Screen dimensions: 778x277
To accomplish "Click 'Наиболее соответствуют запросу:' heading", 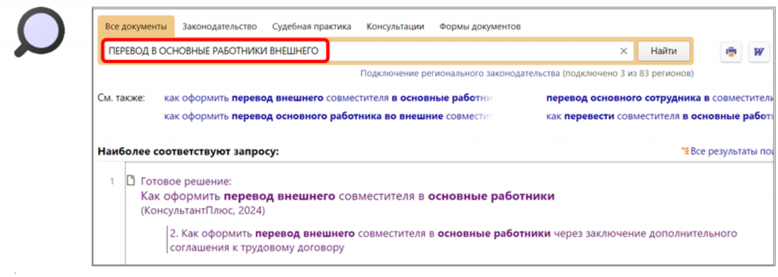I will pos(188,151).
